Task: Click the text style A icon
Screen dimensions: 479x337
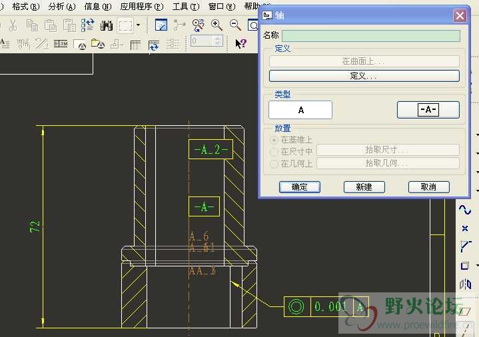Action: click(5, 44)
